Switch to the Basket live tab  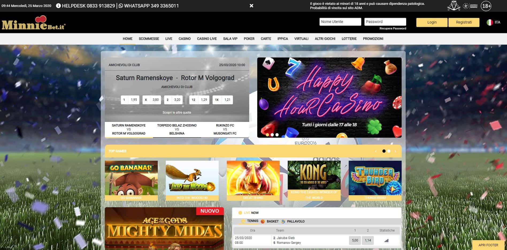tap(272, 221)
